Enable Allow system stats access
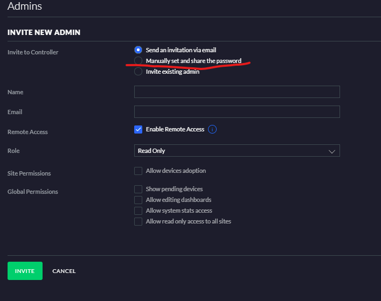 tap(138, 211)
